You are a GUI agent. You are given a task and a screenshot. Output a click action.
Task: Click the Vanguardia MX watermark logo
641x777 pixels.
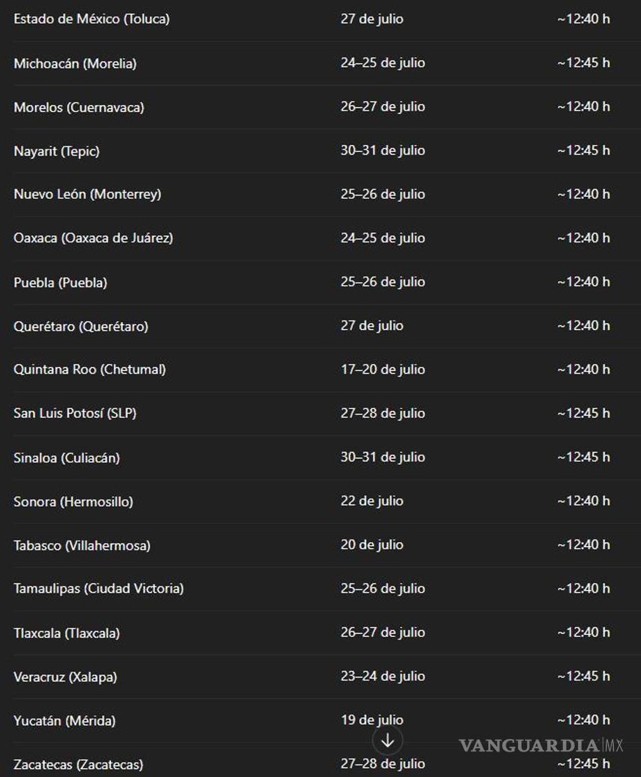(541, 746)
